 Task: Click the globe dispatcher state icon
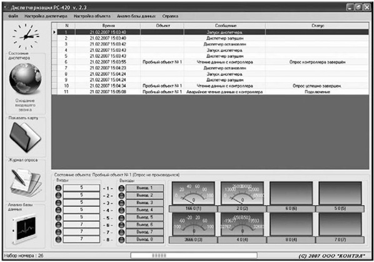[25, 79]
